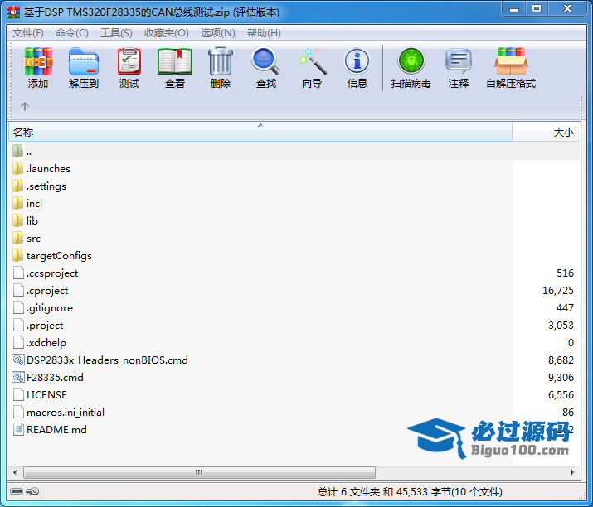Select the F28335.cmd file
The width and height of the screenshot is (593, 507).
point(55,378)
